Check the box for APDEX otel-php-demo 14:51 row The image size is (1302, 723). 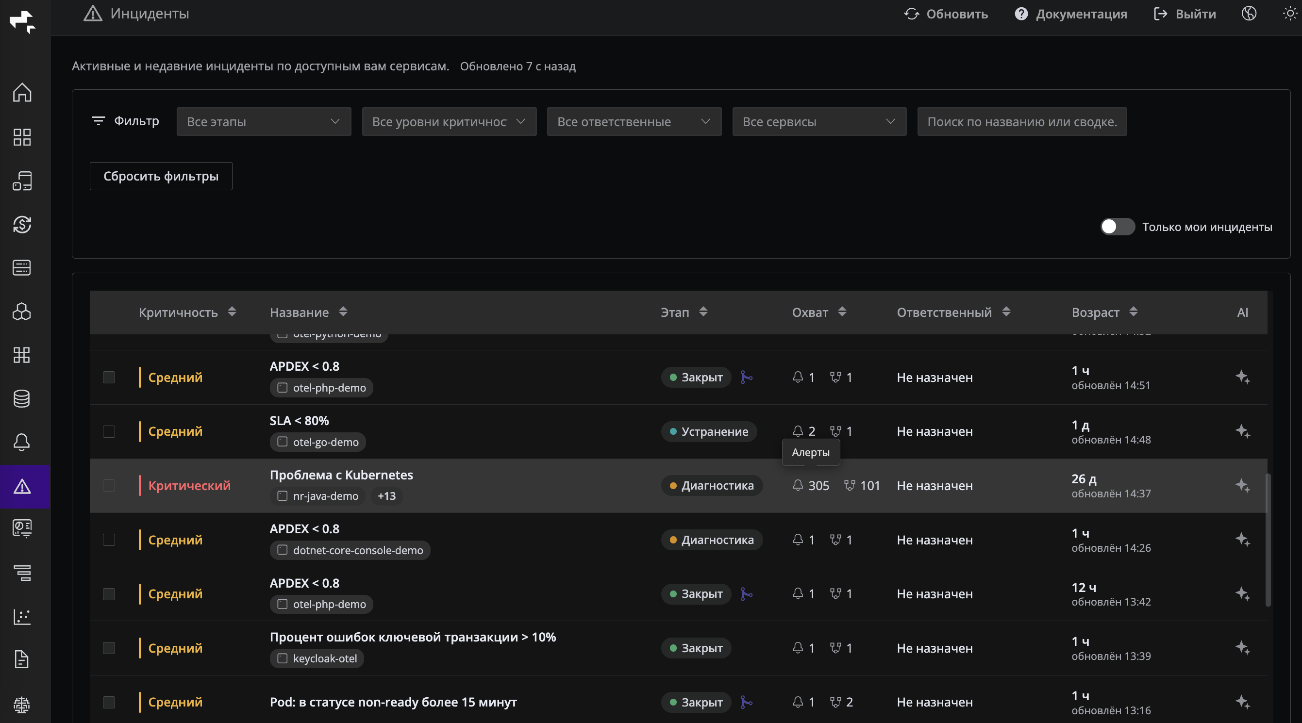coord(109,378)
